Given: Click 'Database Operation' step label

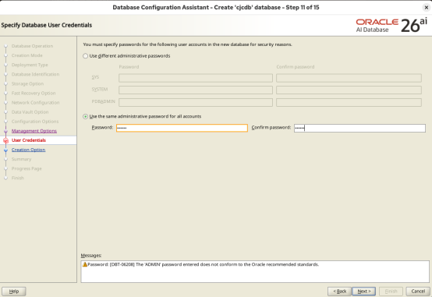Looking at the screenshot, I should tap(32, 46).
